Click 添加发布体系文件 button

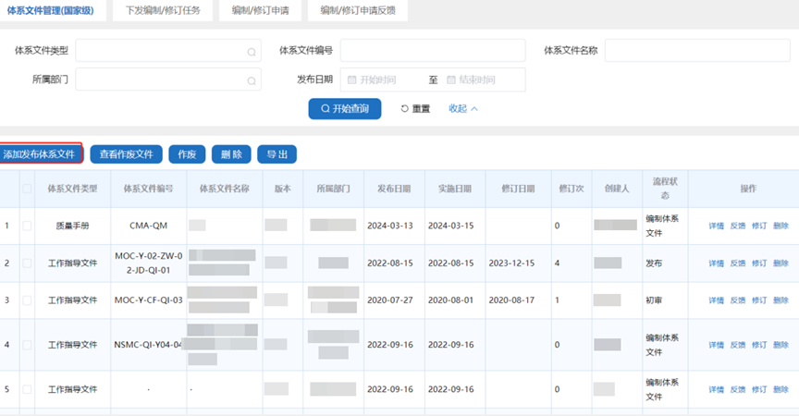tap(41, 154)
